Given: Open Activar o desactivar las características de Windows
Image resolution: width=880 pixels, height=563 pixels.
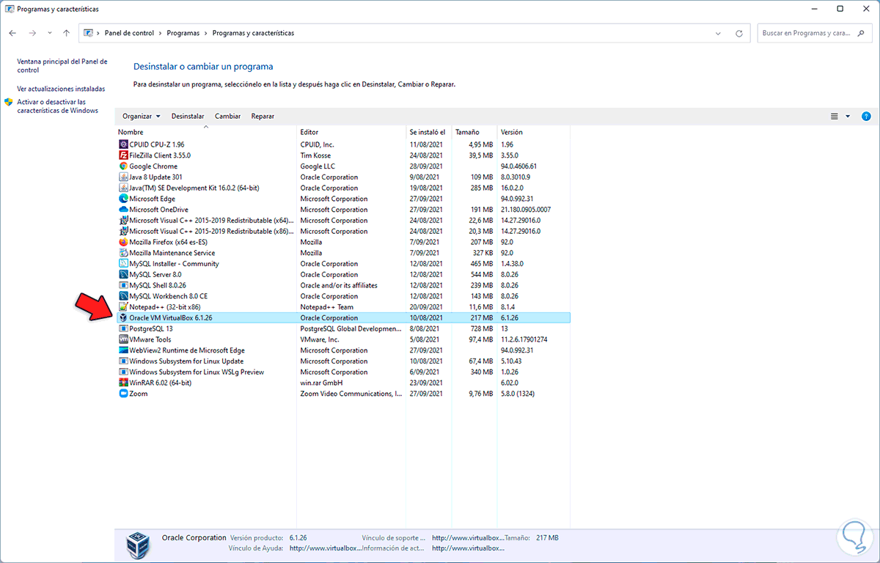Looking at the screenshot, I should pos(57,106).
